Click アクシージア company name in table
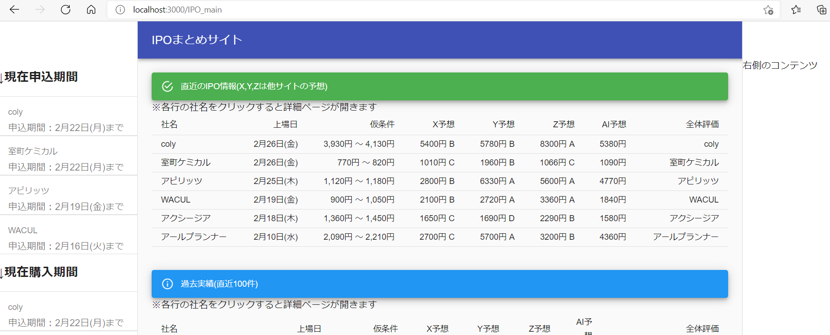The height and width of the screenshot is (335, 830). pos(186,218)
